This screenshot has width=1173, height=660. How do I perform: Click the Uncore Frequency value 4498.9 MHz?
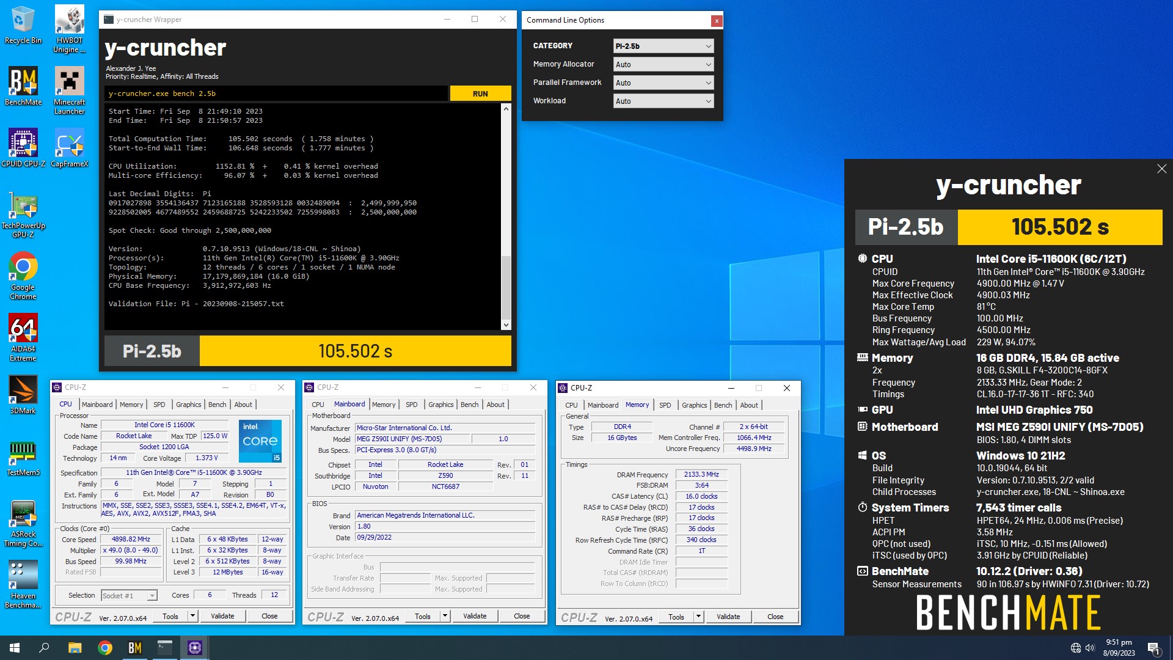click(754, 449)
